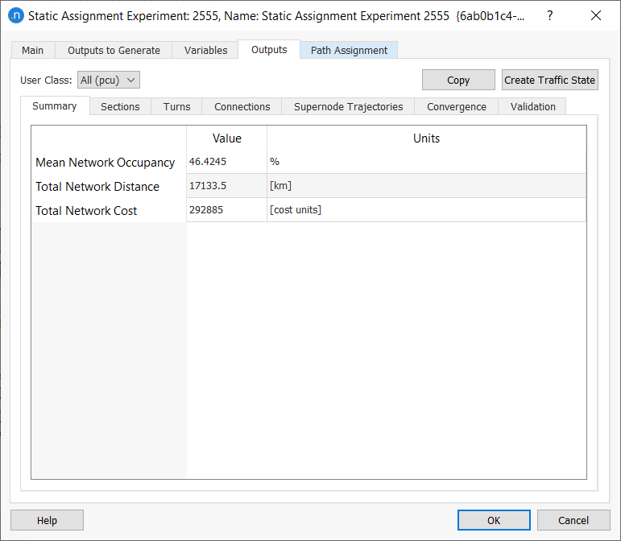Switch to the Turns sub-tab
This screenshot has width=621, height=541.
176,106
